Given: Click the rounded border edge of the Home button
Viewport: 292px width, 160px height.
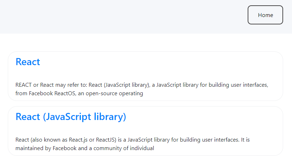Looking at the screenshot, I should pyautogui.click(x=248, y=15).
